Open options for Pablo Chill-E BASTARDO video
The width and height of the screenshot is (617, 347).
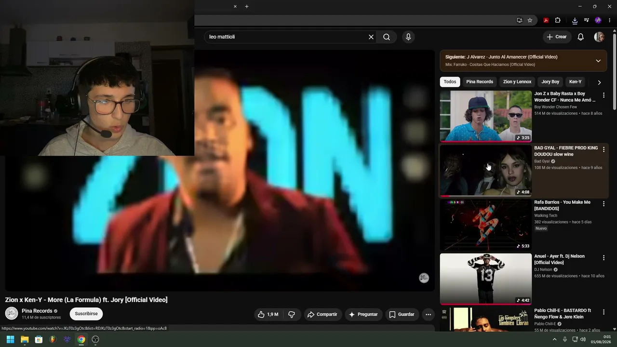[604, 312]
